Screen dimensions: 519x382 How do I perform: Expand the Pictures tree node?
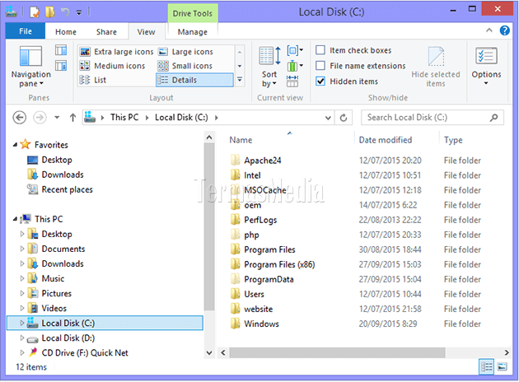click(22, 293)
